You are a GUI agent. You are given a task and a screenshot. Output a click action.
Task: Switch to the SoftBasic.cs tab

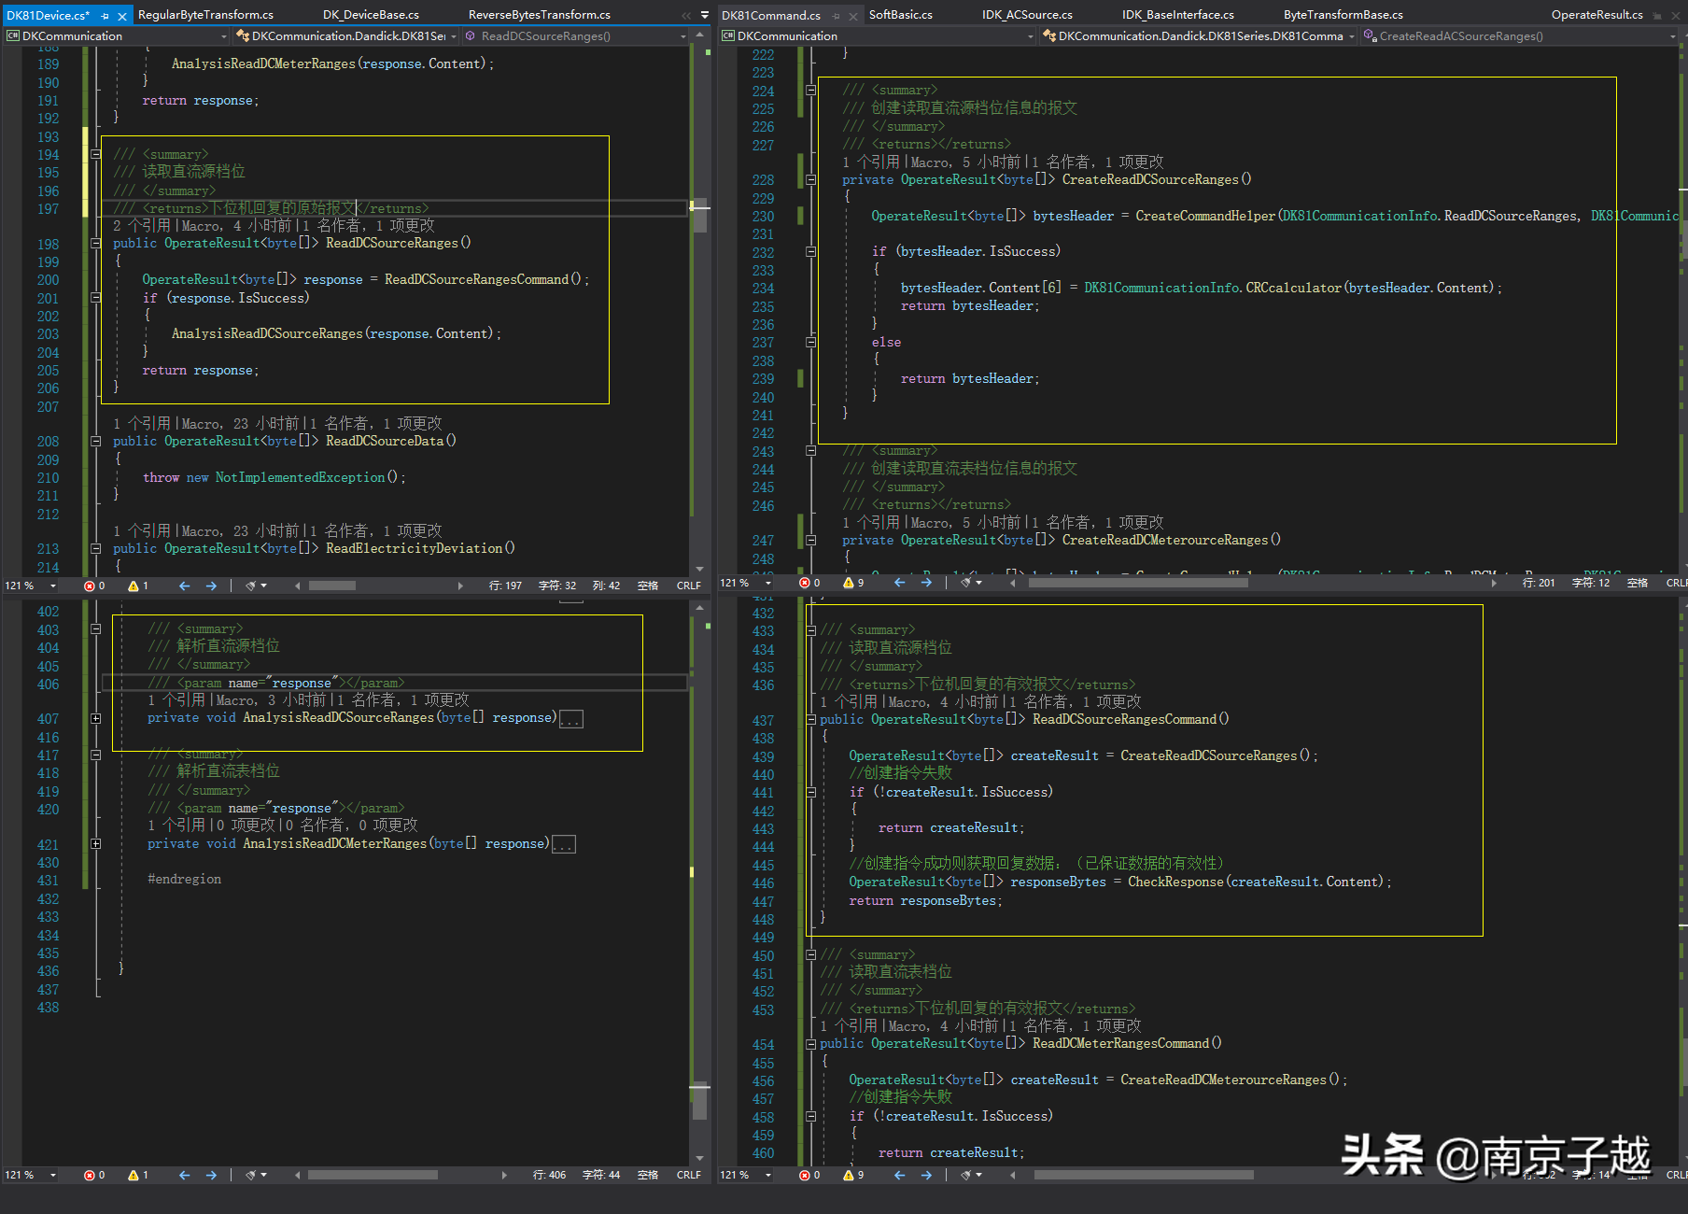click(900, 15)
